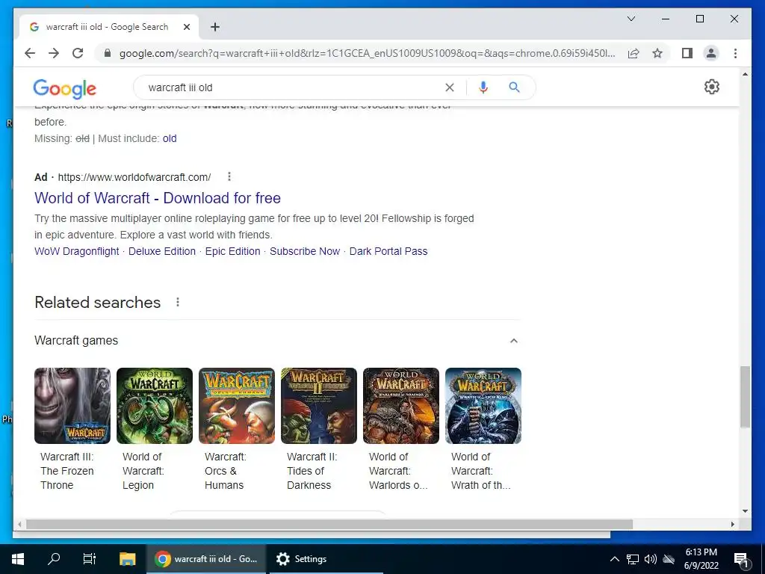Open the Subscribe Now sitelink
Screen dimensions: 765x574
[x=305, y=251]
